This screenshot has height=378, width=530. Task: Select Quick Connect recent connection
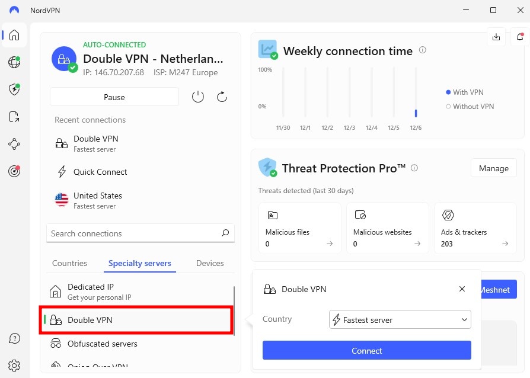pos(141,172)
